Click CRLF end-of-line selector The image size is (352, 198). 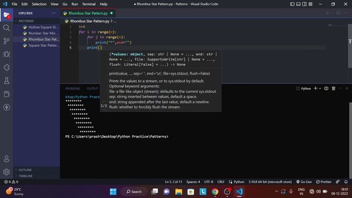click(x=221, y=182)
